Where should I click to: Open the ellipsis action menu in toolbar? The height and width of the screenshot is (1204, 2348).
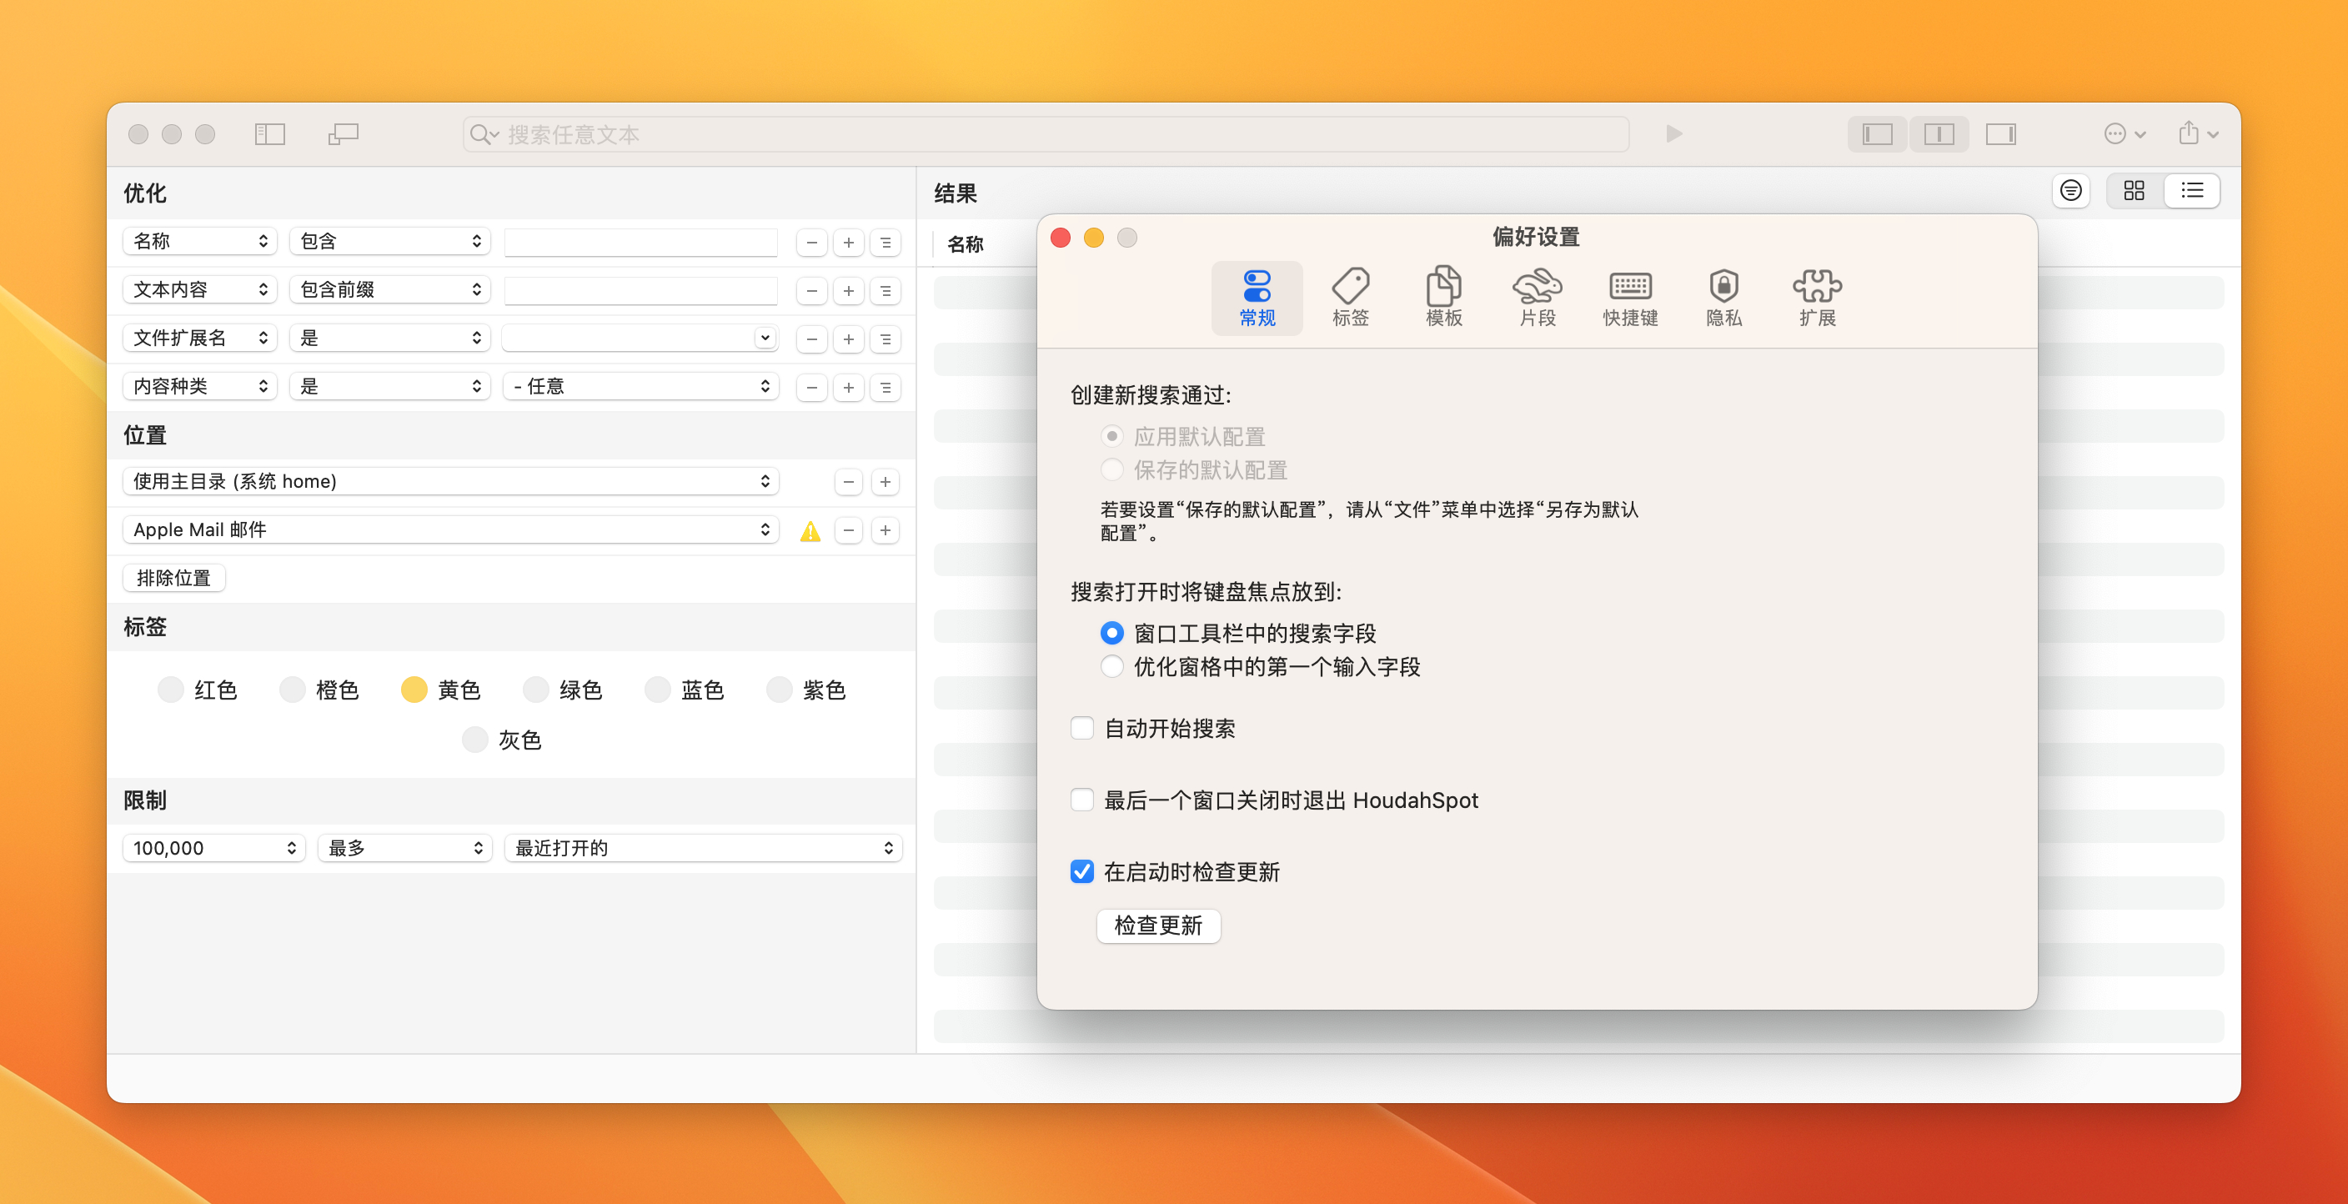[x=2125, y=134]
